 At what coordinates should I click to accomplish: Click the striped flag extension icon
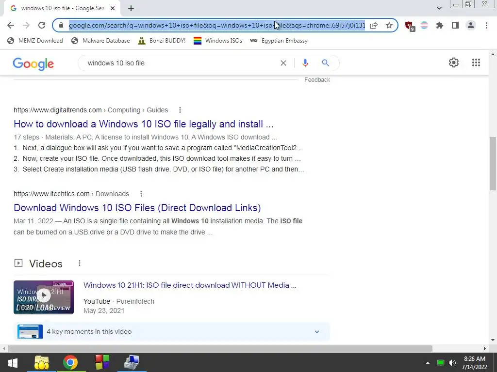tap(424, 25)
